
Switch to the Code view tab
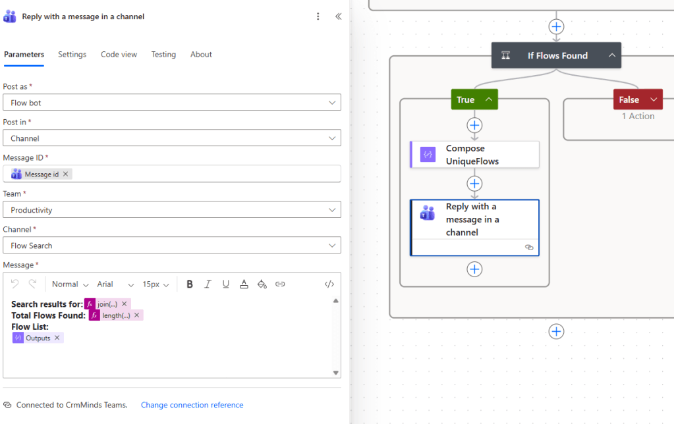[119, 55]
